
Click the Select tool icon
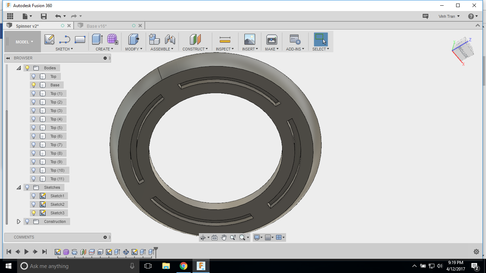point(321,39)
